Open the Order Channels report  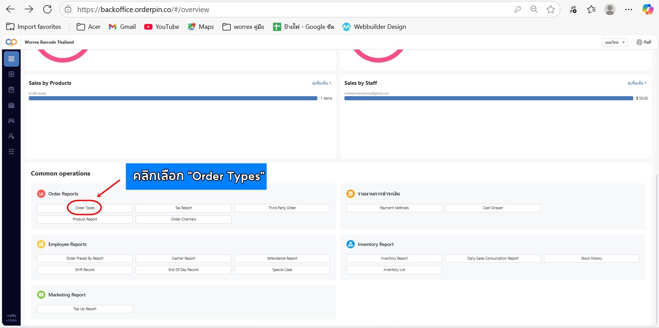coord(183,219)
